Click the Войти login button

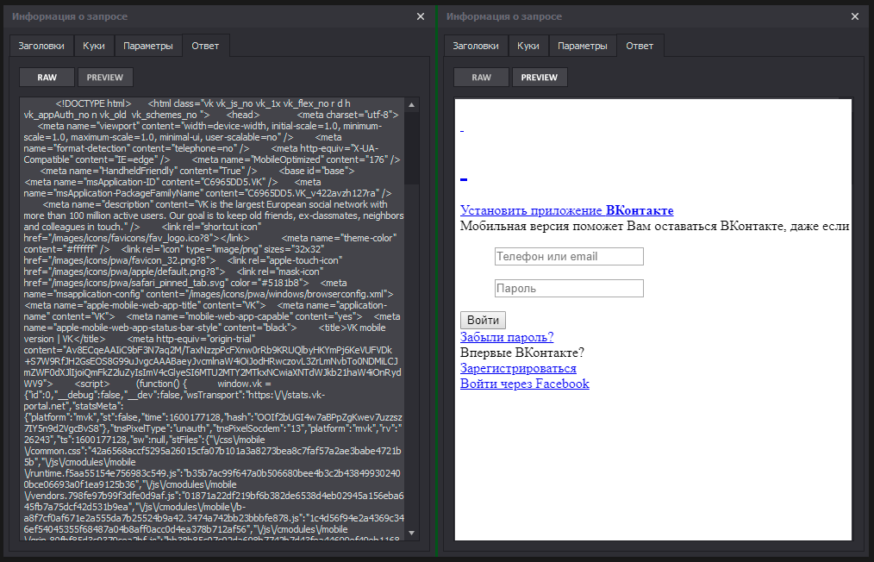pyautogui.click(x=483, y=320)
